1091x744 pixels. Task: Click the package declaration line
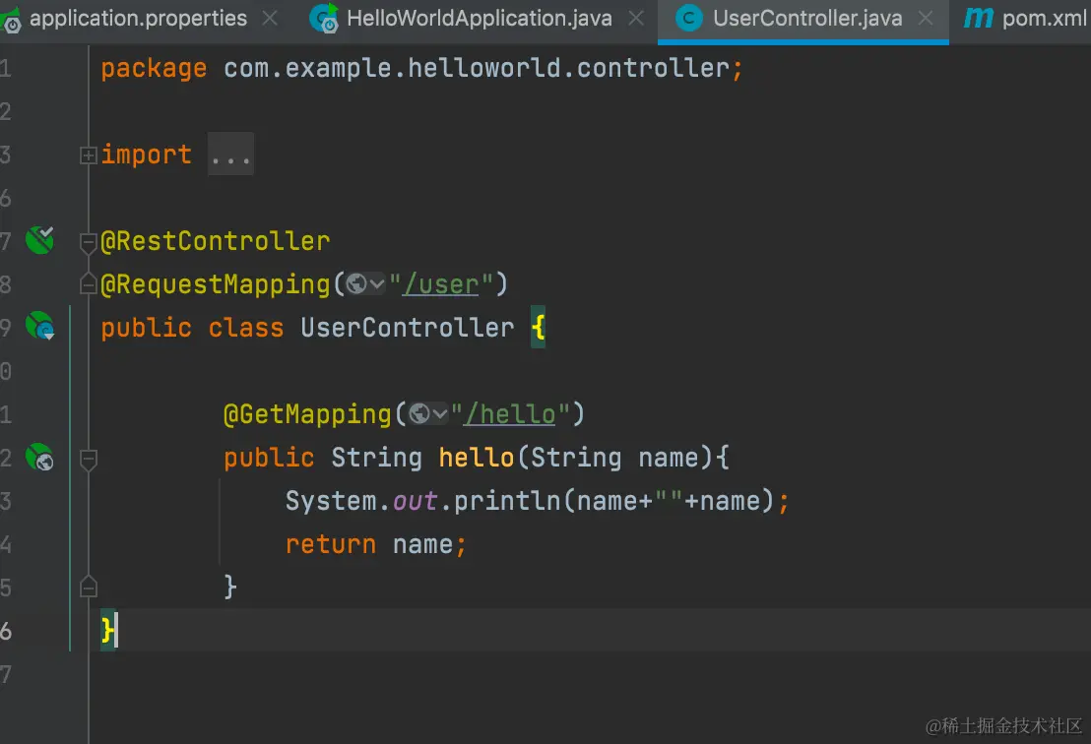point(421,68)
